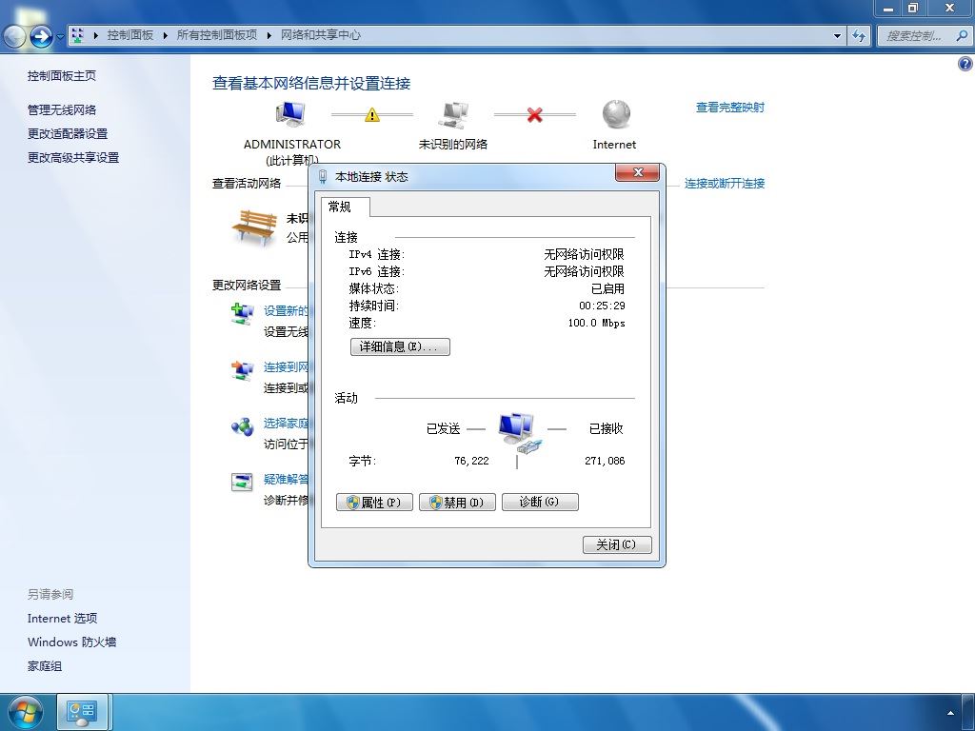
Task: Show hidden tray icons arrow
Action: (950, 713)
